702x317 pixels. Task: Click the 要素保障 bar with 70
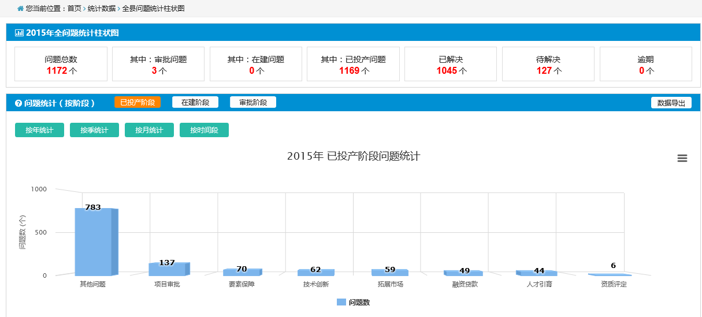click(242, 273)
